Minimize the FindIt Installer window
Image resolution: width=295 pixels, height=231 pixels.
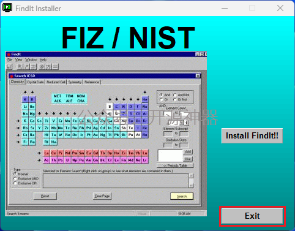(225, 8)
